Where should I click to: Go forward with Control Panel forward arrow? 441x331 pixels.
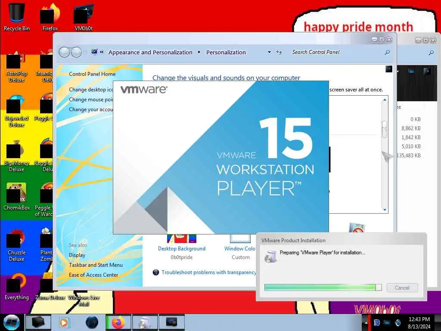point(76,52)
